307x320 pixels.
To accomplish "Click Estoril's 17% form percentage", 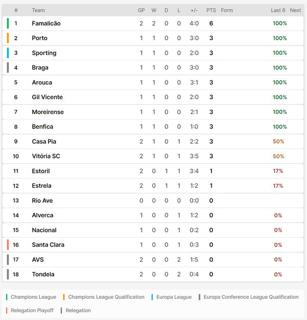I will point(278,171).
